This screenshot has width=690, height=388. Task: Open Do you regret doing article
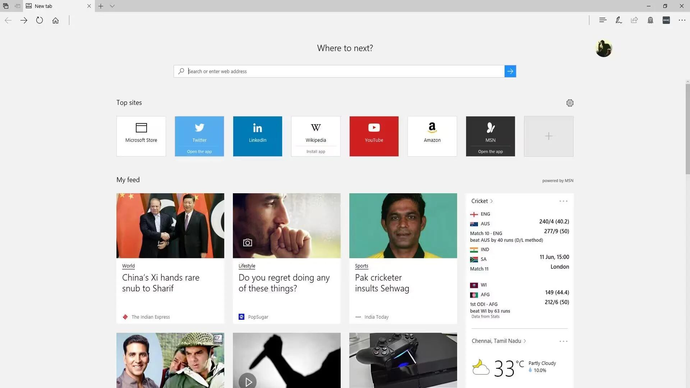click(284, 283)
